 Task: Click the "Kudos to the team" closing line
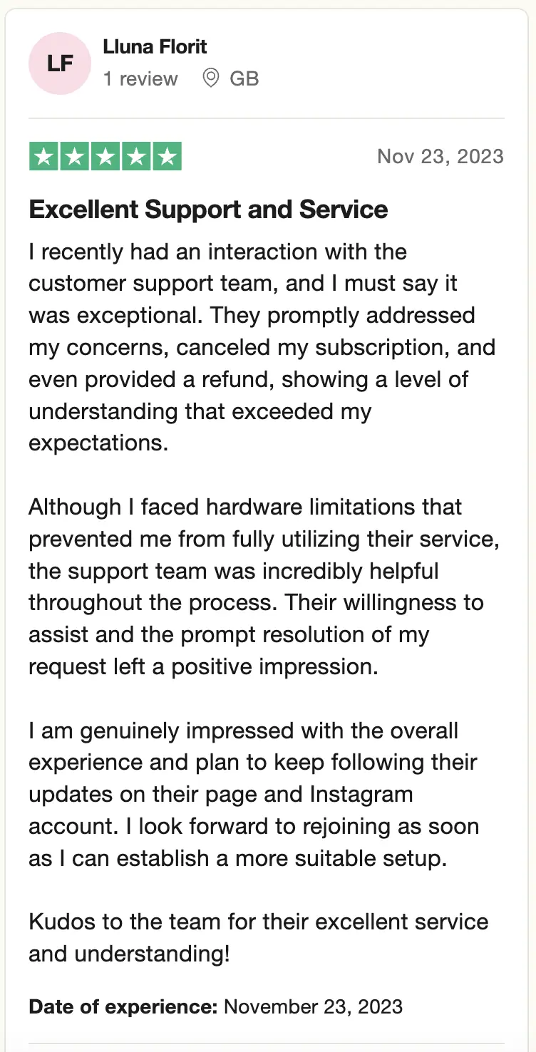258,937
